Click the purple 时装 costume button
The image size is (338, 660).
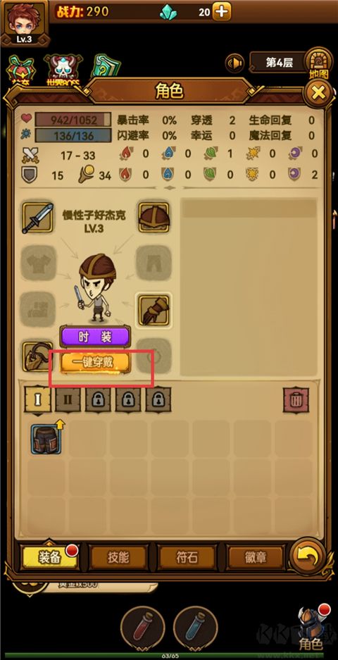[x=94, y=337]
